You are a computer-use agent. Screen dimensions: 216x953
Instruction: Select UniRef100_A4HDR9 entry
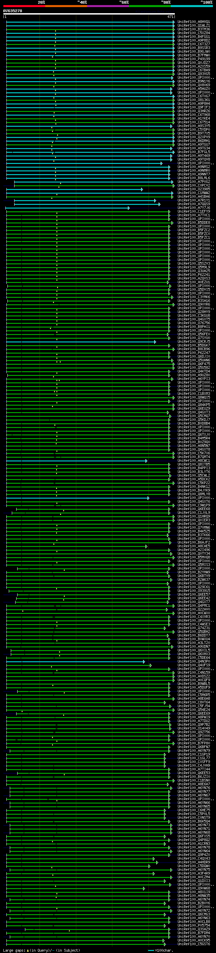point(194,862)
